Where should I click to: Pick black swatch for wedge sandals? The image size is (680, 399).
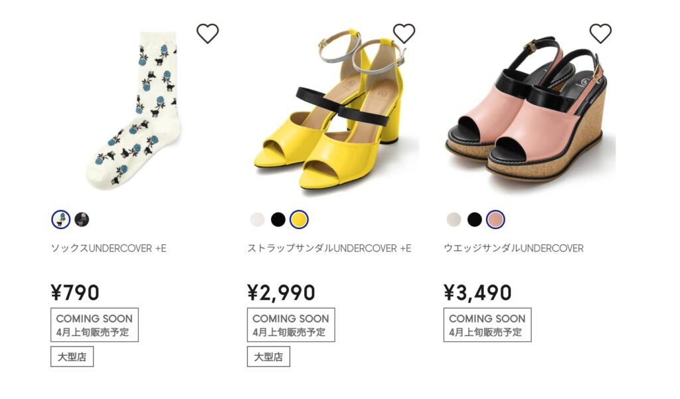pyautogui.click(x=474, y=220)
